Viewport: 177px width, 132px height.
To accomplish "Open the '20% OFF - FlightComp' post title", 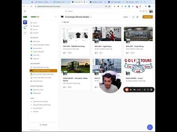I will tap(103, 47).
